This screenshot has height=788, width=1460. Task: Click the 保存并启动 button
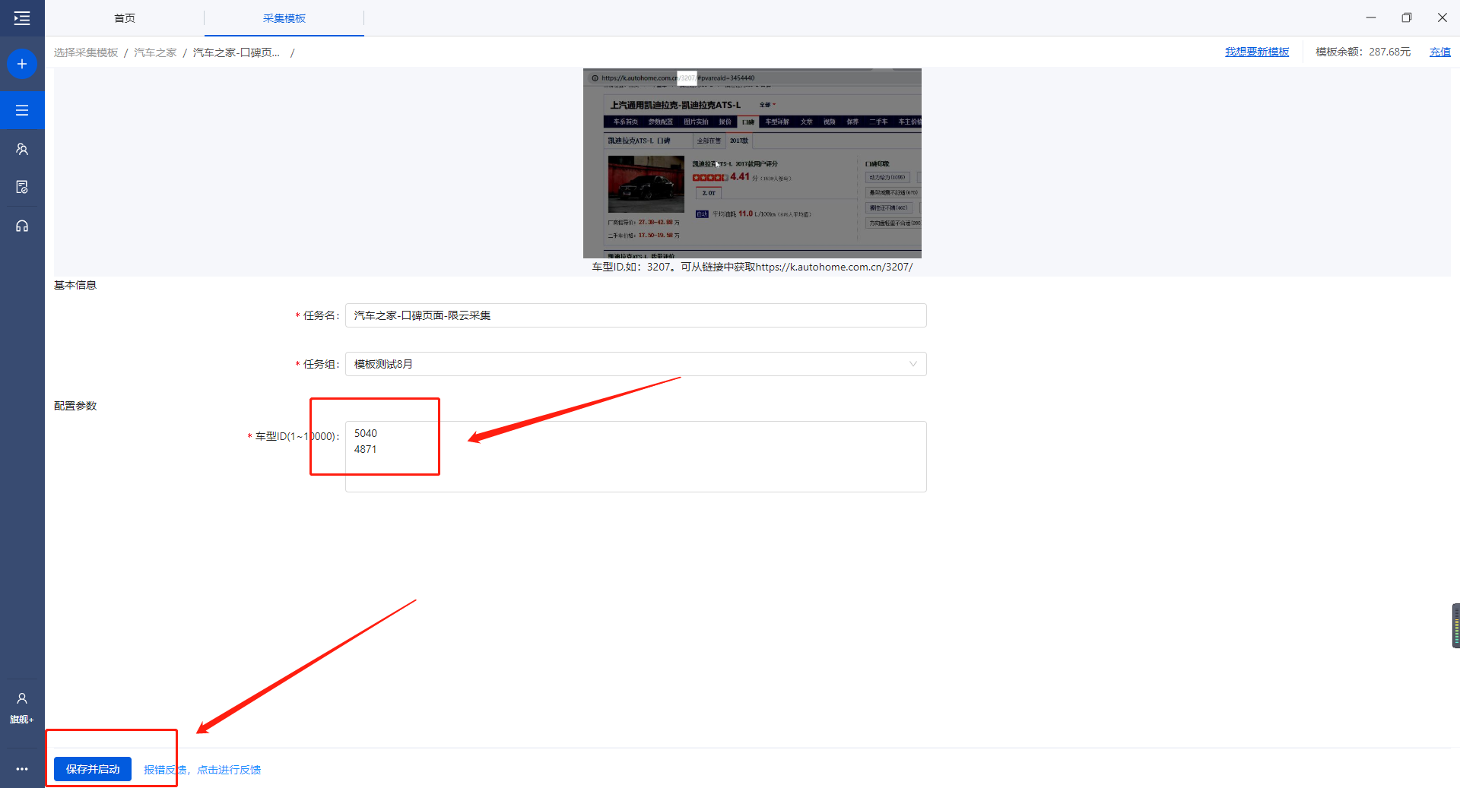click(x=93, y=769)
